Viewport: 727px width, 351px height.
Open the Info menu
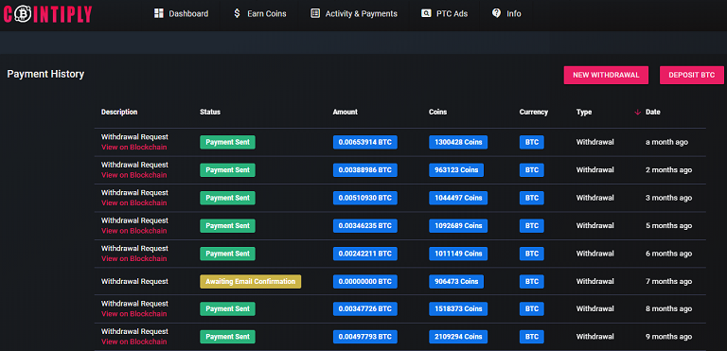(506, 14)
